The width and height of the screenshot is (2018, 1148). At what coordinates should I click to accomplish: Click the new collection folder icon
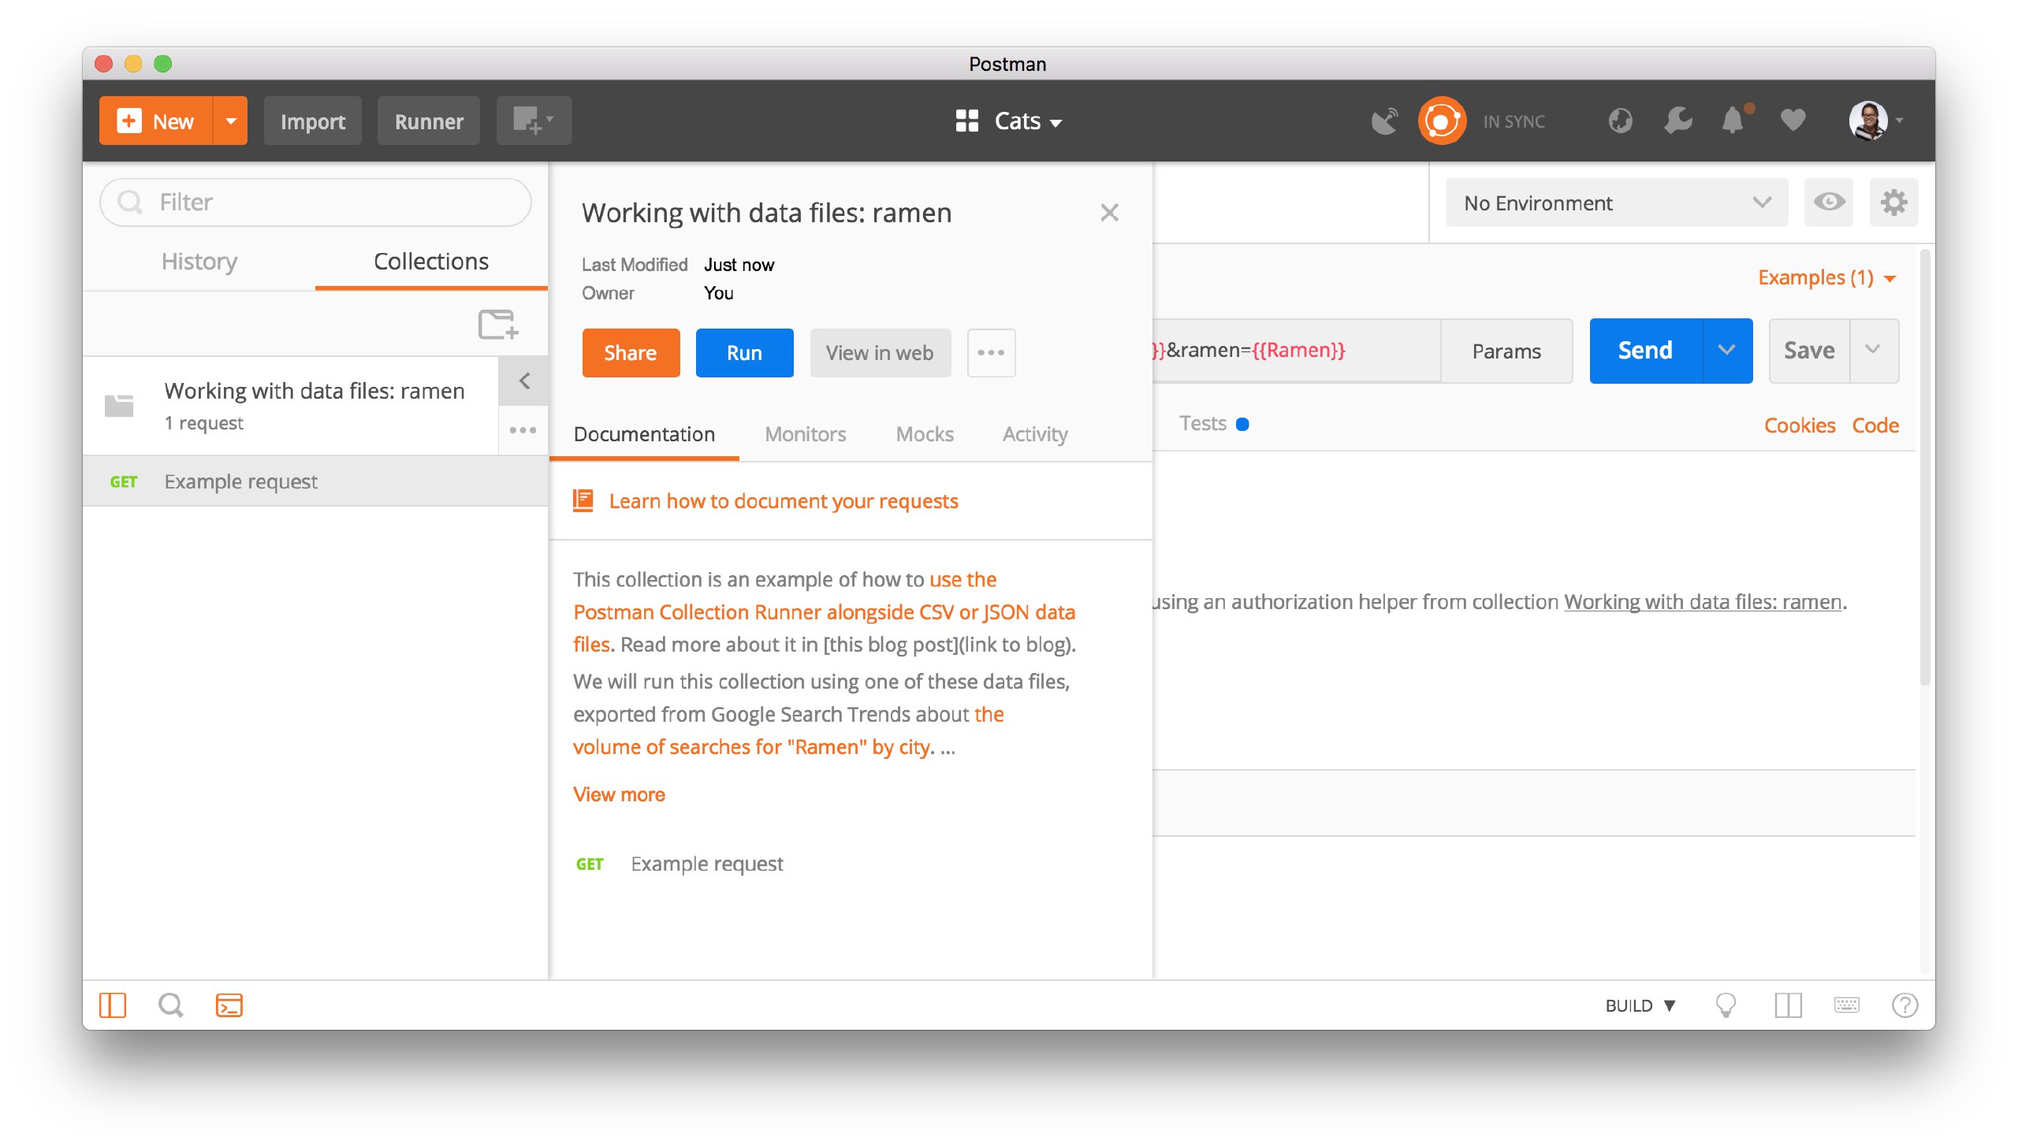tap(497, 324)
